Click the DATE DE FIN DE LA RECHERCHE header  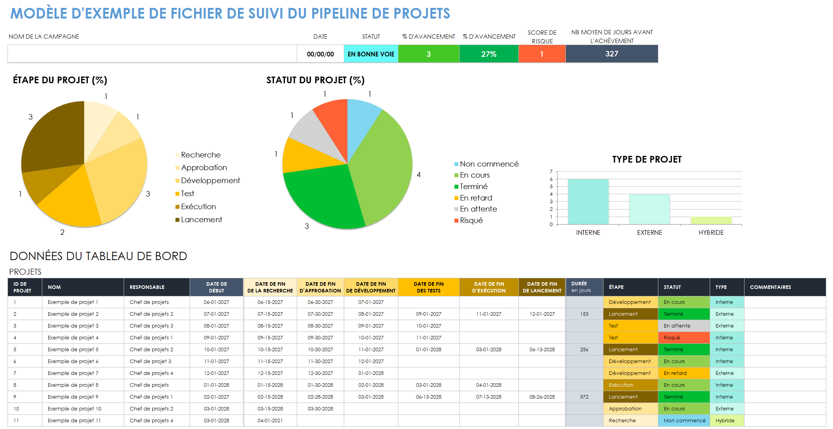point(270,287)
